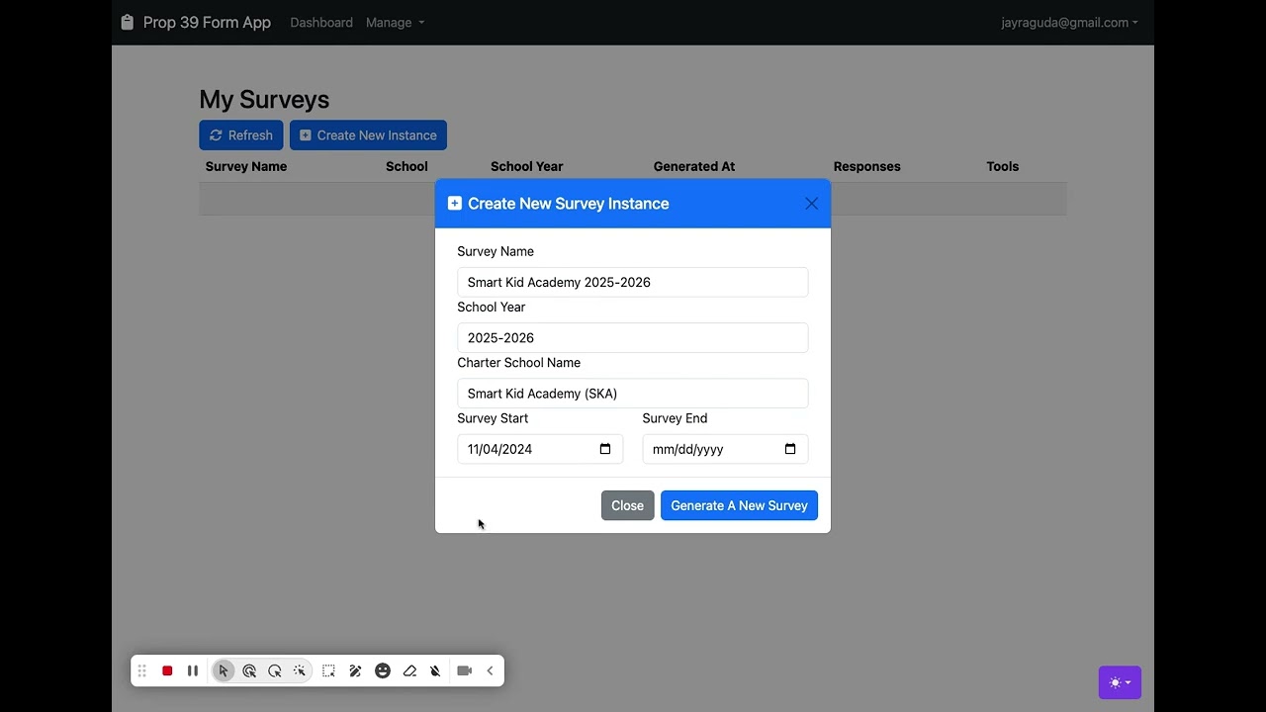The width and height of the screenshot is (1266, 712).
Task: Expand the jayraguda@gmail.com account menu
Action: [1069, 23]
